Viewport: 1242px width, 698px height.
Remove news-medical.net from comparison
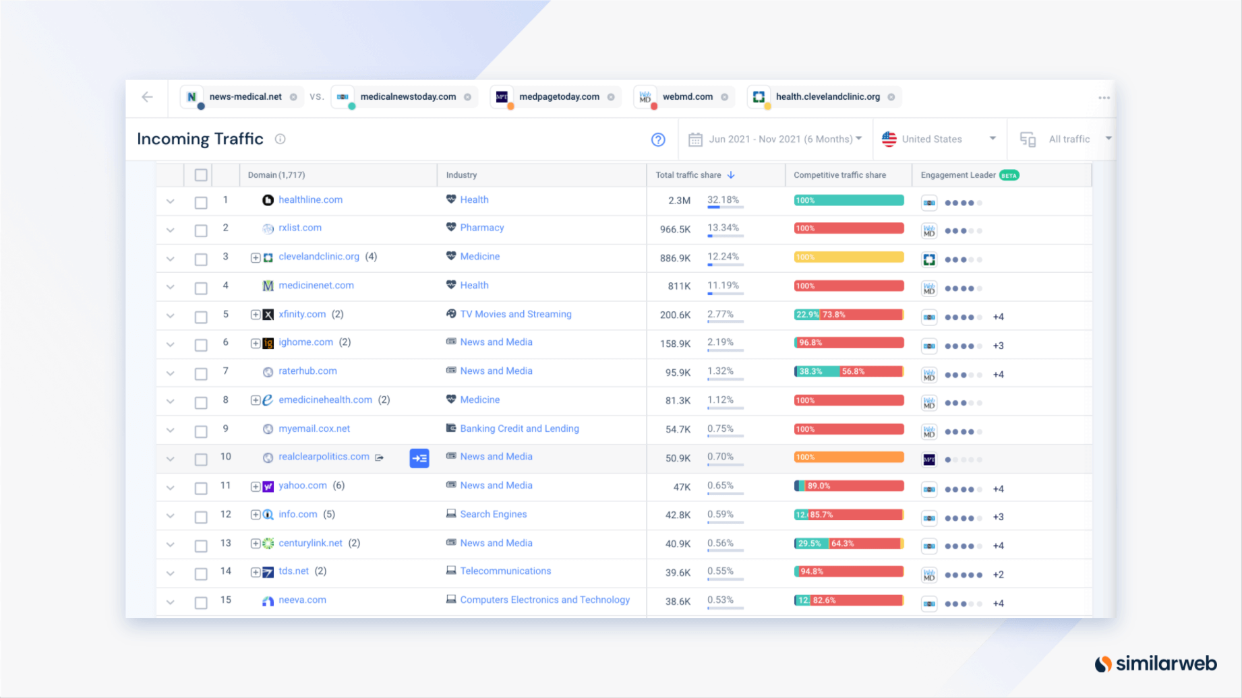click(x=293, y=97)
